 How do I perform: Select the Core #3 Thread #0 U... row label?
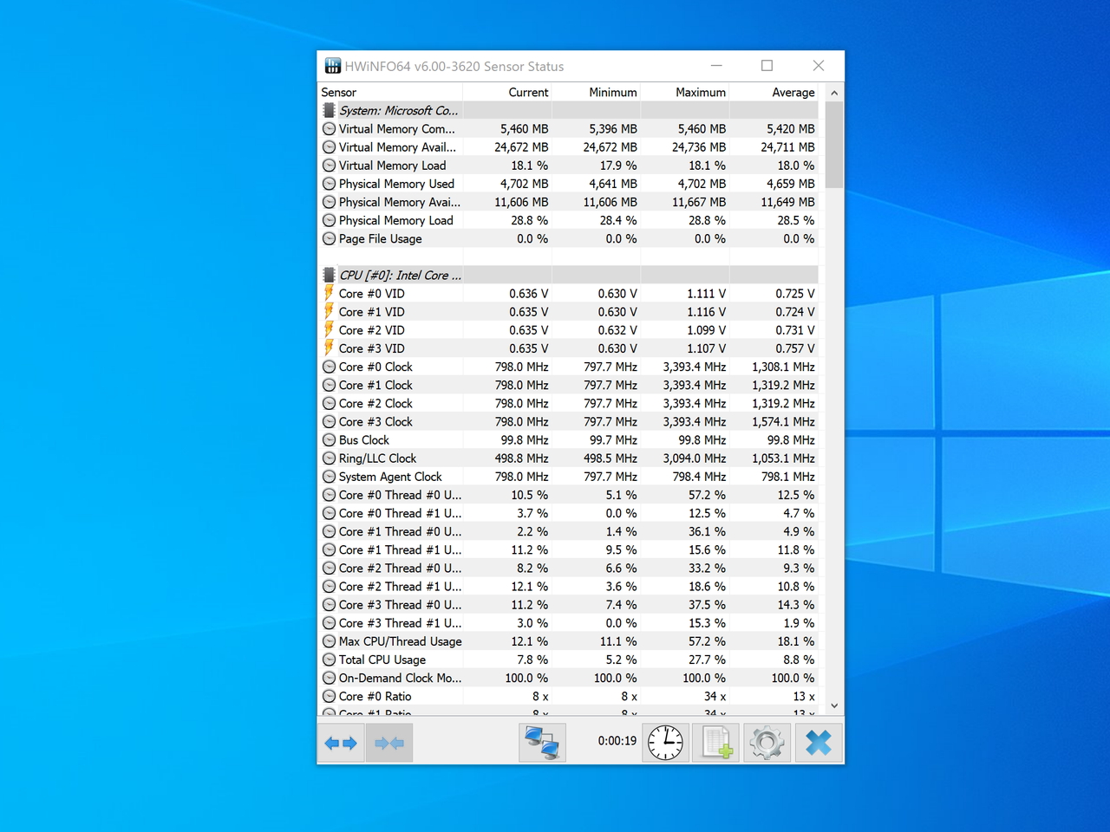(x=400, y=604)
